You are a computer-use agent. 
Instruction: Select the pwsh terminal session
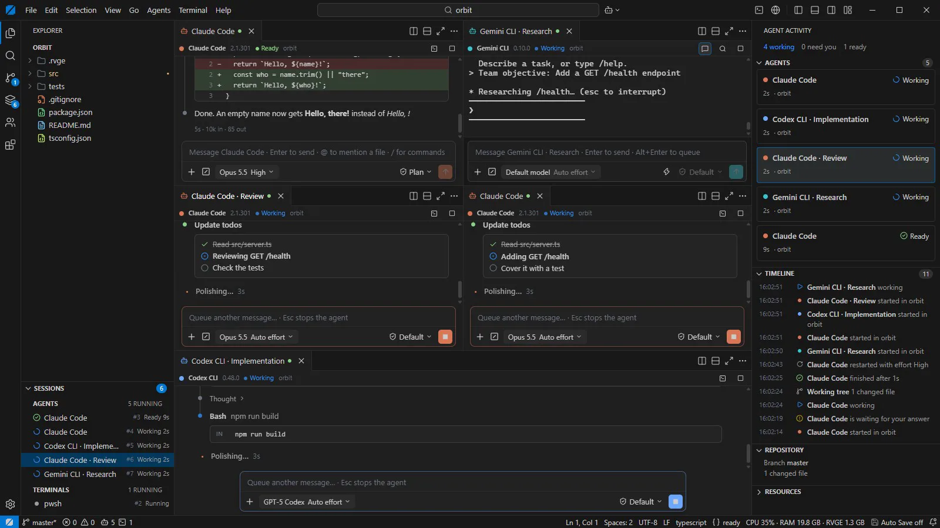coord(97,503)
